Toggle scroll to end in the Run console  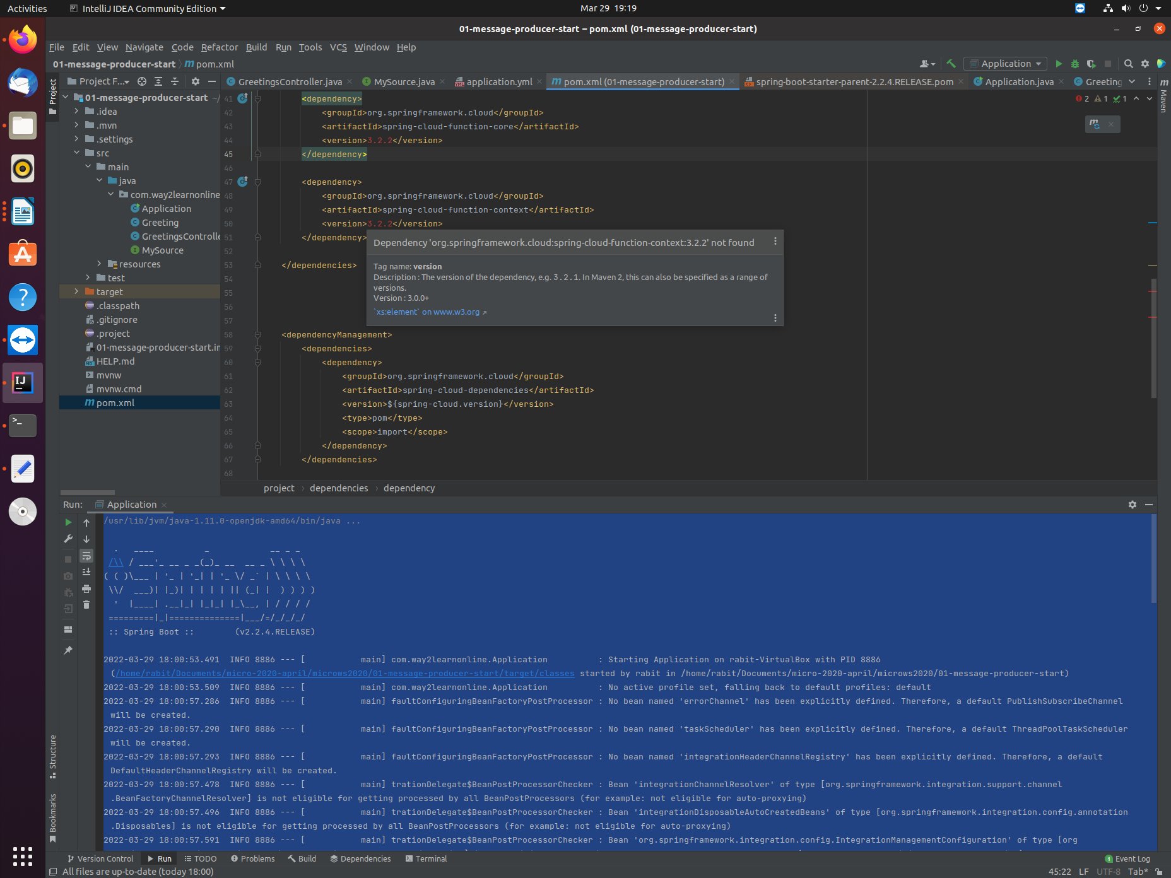coord(86,572)
